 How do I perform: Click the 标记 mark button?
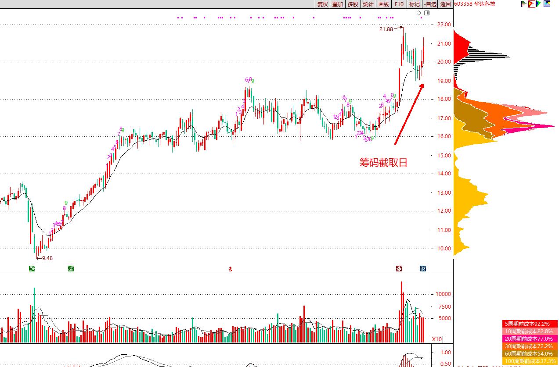click(415, 4)
